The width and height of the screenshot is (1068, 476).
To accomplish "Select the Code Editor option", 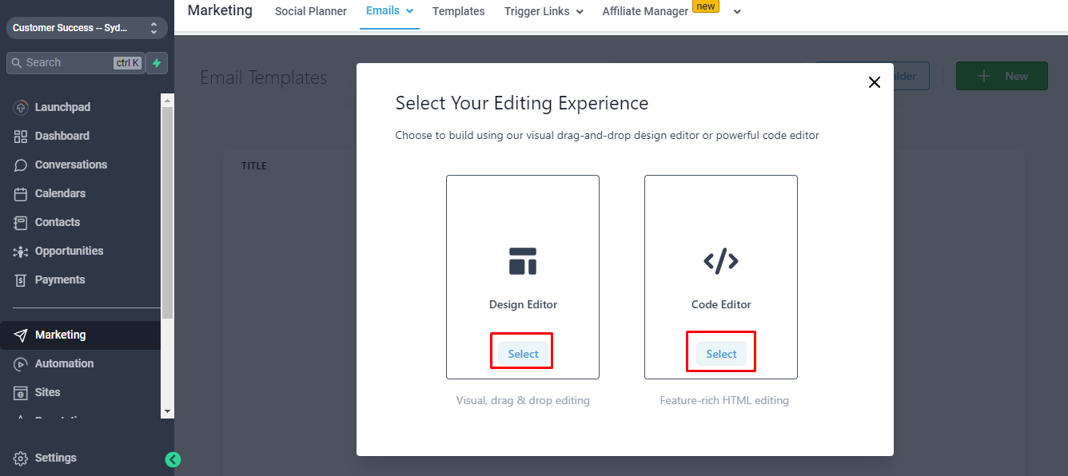I will point(721,354).
